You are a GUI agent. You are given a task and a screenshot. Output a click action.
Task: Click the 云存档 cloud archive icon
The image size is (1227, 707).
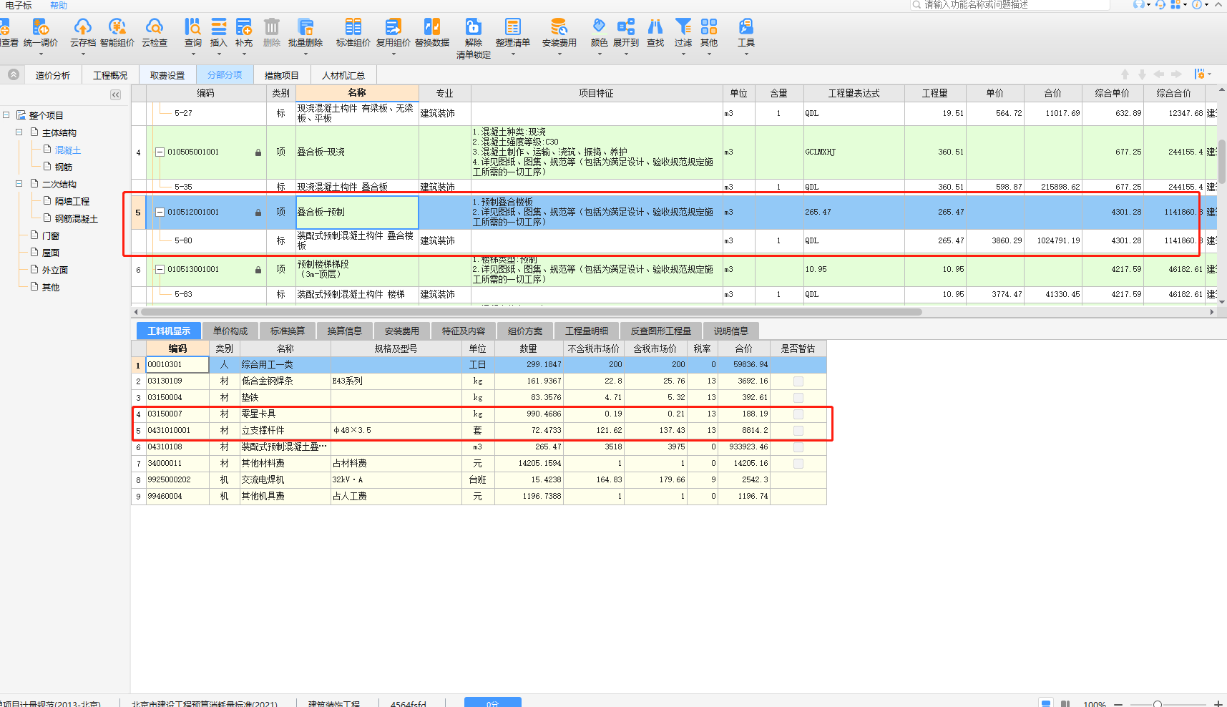pyautogui.click(x=83, y=29)
